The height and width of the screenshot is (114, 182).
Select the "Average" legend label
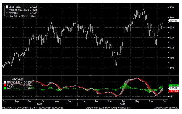(x=13, y=13)
